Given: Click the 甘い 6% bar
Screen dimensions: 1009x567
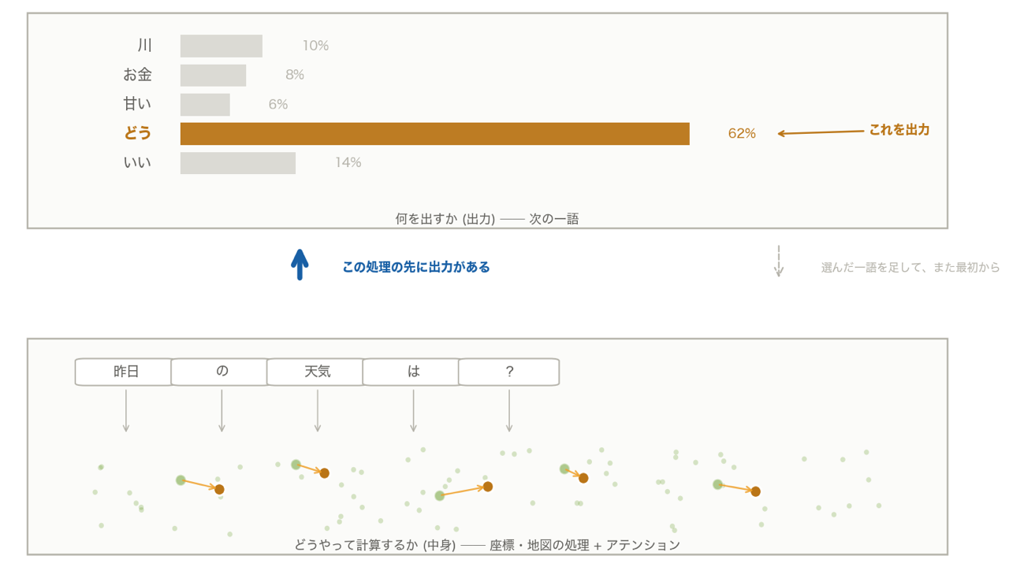Looking at the screenshot, I should coord(205,105).
